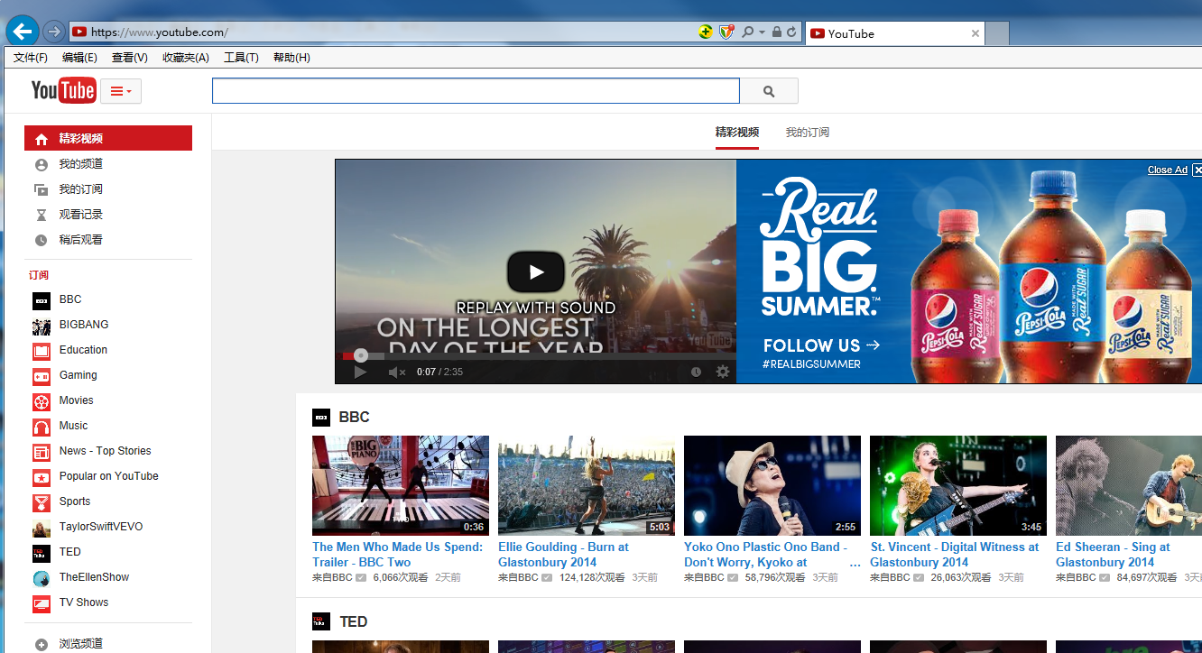Click the browser Forward arrow button

(x=53, y=32)
